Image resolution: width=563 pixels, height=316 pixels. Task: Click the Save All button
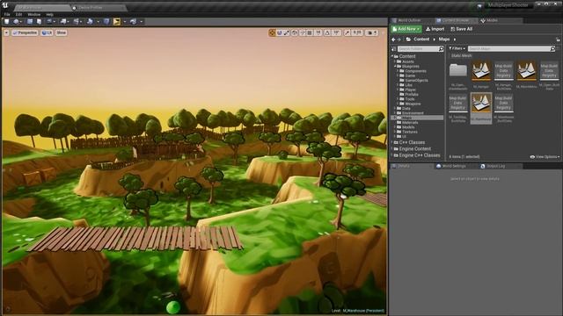point(462,29)
